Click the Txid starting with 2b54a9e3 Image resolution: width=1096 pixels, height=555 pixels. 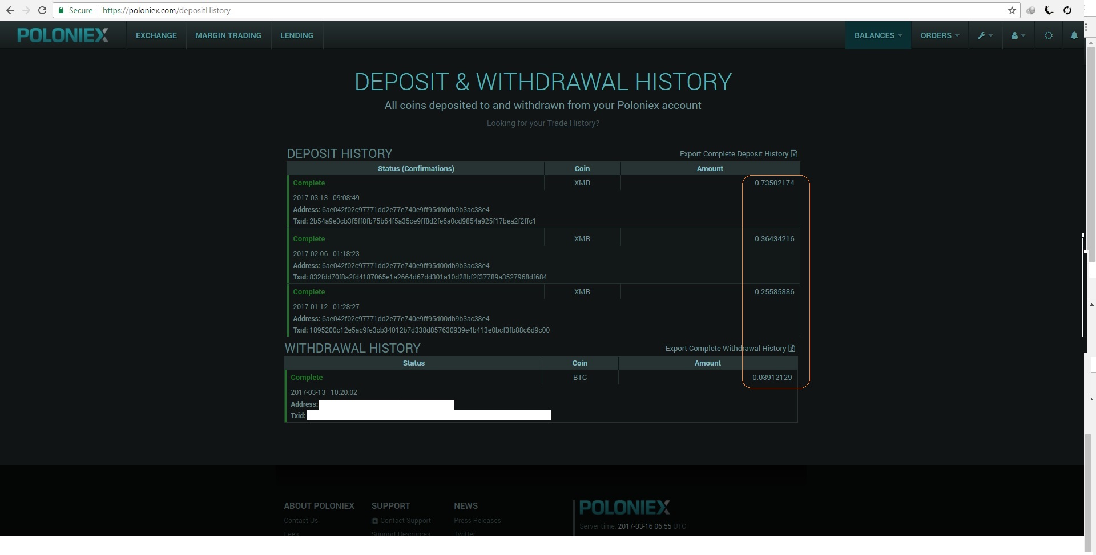point(422,221)
